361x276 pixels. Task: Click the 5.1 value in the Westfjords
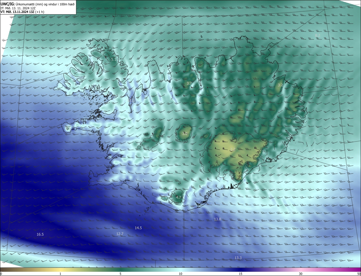click(114, 60)
